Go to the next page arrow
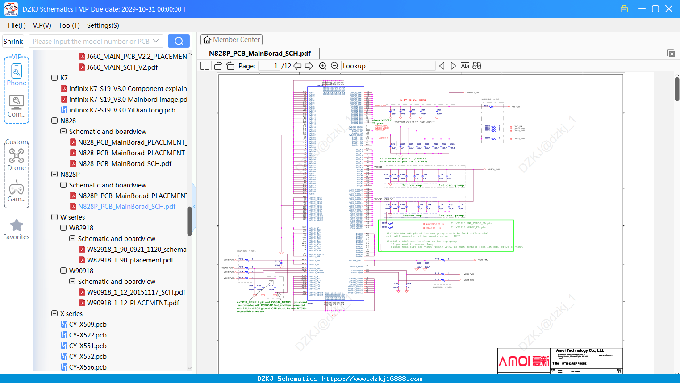 [309, 66]
